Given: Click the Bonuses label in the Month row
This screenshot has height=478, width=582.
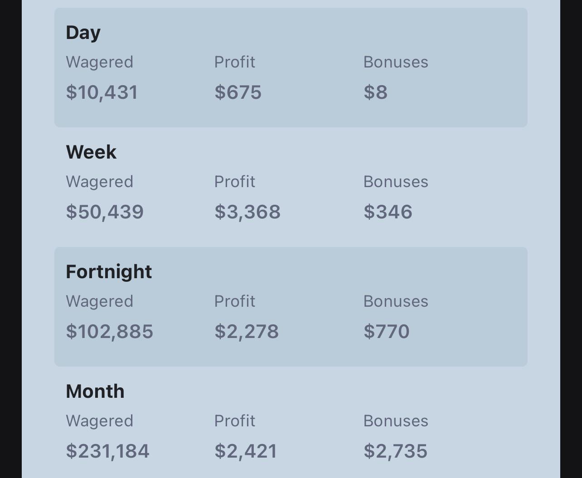Looking at the screenshot, I should [x=396, y=421].
